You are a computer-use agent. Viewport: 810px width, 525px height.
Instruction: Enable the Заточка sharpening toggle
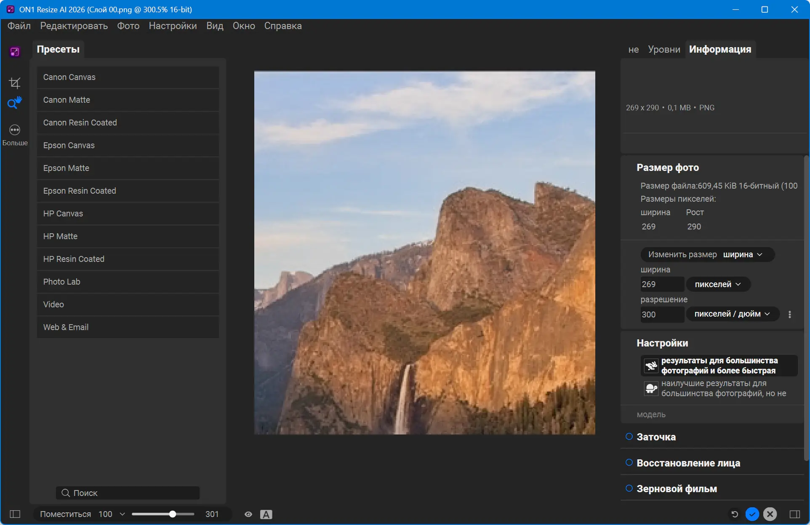(x=629, y=437)
